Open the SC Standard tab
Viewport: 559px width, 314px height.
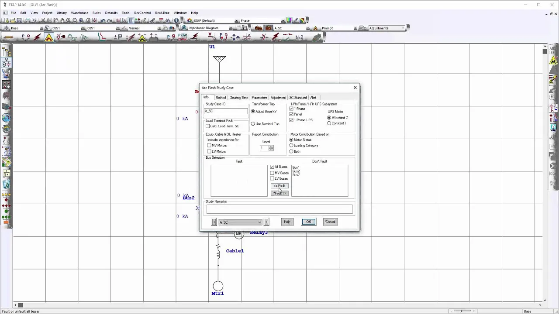point(298,98)
